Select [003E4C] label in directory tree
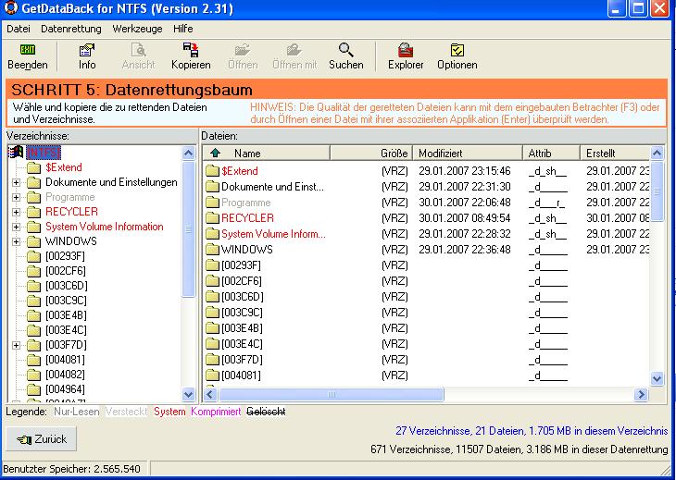This screenshot has width=676, height=480. pos(66,330)
